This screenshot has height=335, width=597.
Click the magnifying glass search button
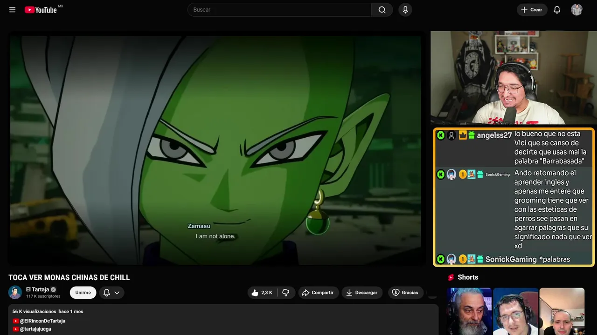coord(382,10)
